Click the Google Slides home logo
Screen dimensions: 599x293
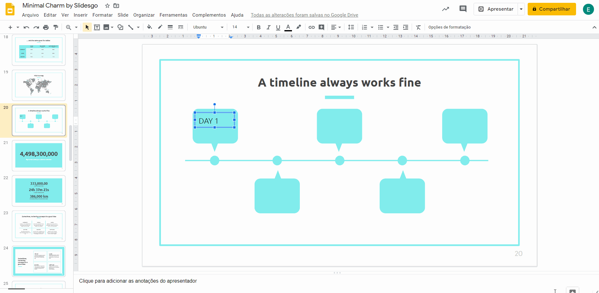[10, 9]
